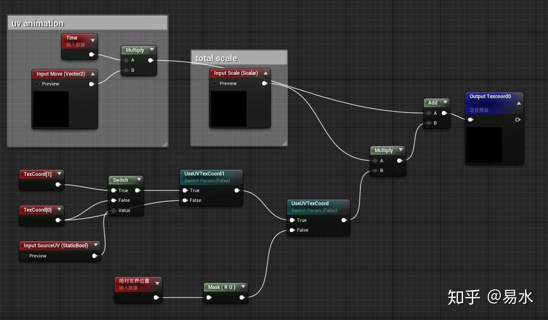The image size is (548, 320).
Task: Click the True input pin on UseUVTexCoord
Action: coord(292,220)
